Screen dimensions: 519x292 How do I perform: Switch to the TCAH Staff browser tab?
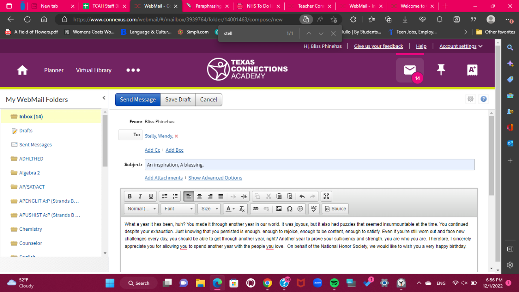105,6
